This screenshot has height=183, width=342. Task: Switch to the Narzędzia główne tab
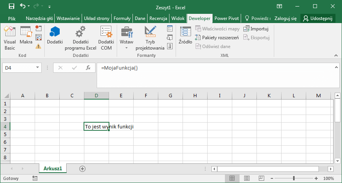tap(39, 18)
